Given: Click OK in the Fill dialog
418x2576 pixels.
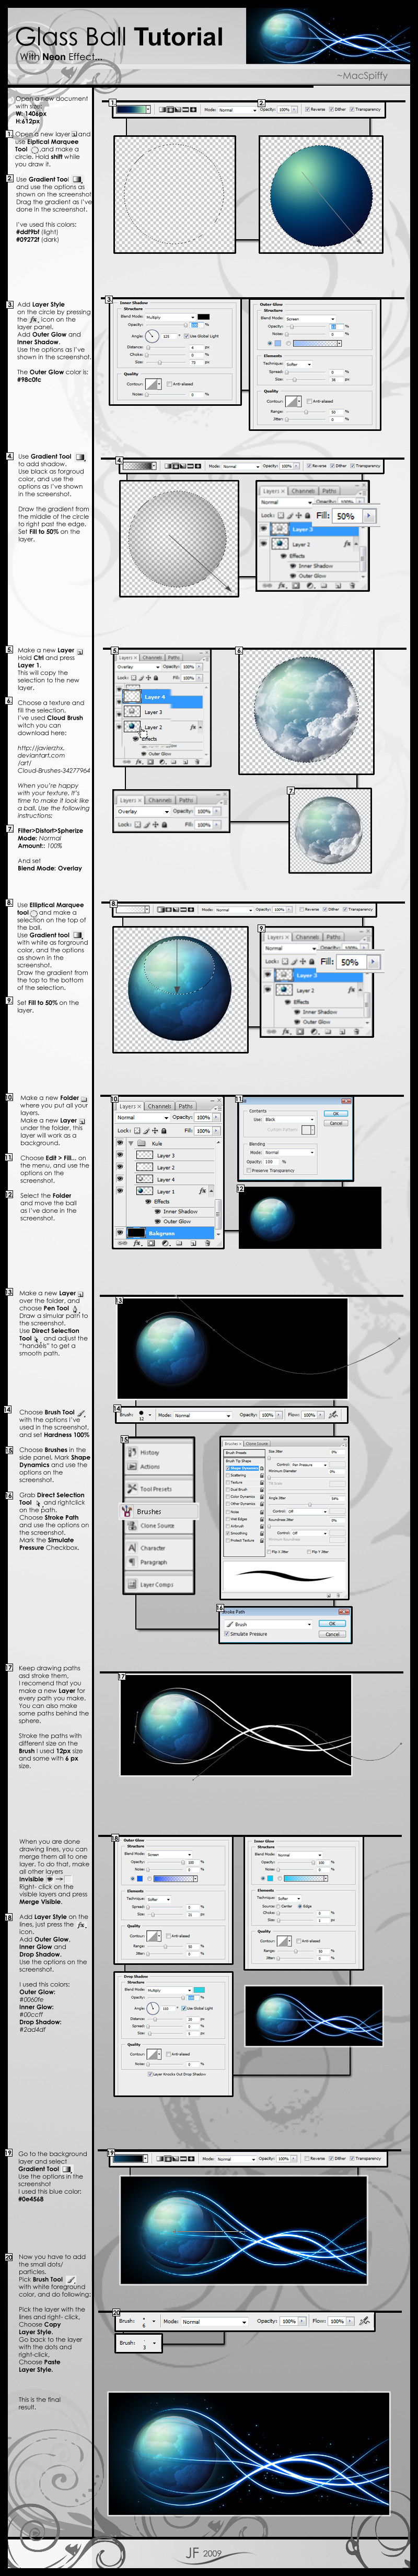Looking at the screenshot, I should [336, 1114].
